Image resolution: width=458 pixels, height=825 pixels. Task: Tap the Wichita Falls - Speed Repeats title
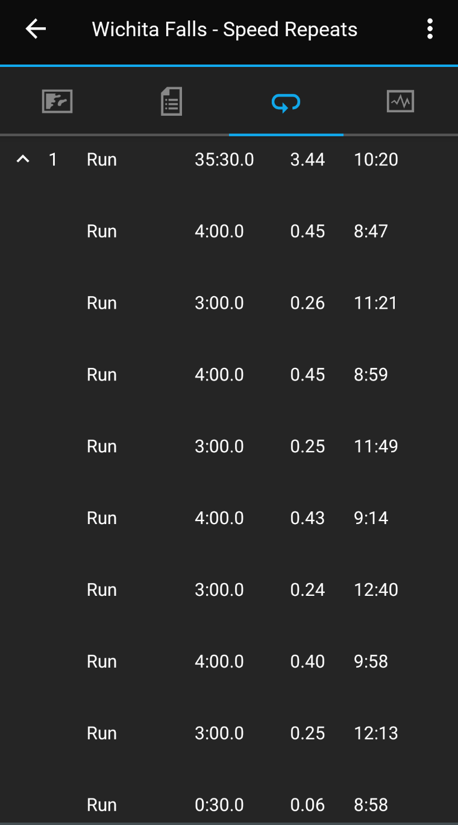tap(225, 30)
